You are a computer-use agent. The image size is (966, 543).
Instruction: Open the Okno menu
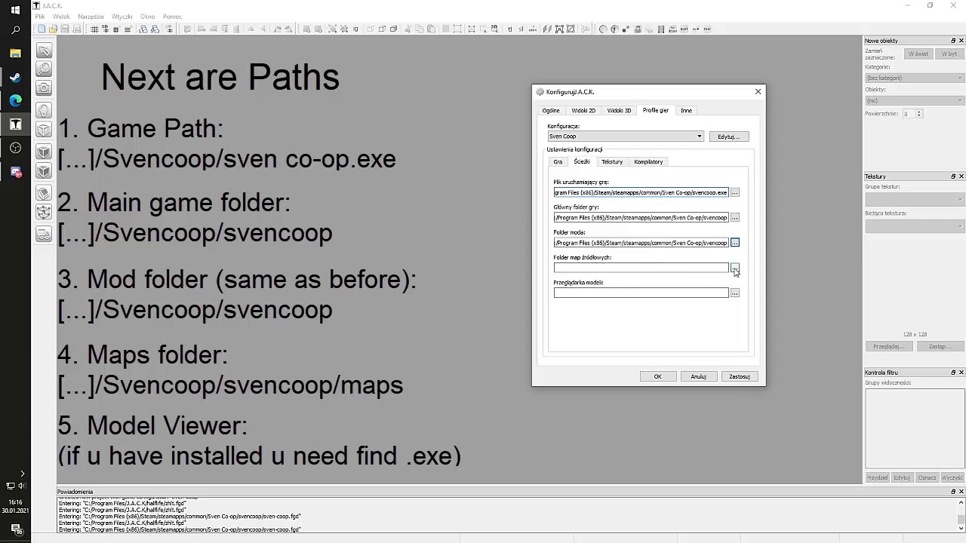[147, 17]
